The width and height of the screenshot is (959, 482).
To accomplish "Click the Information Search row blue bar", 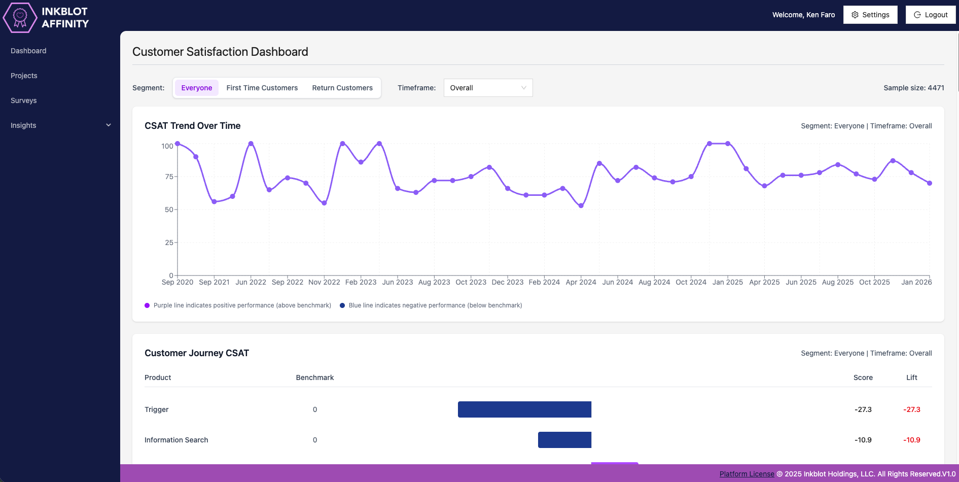I will (564, 440).
